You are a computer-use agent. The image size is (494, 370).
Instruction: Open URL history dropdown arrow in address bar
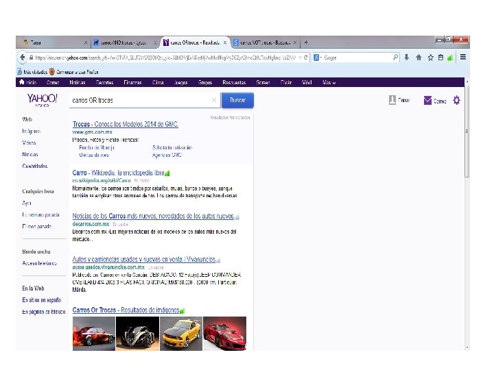tap(300, 58)
